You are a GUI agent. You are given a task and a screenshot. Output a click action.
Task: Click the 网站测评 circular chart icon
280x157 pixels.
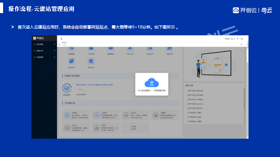tap(67, 88)
